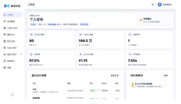Click the ¥1.15 cost value

[x=83, y=61]
